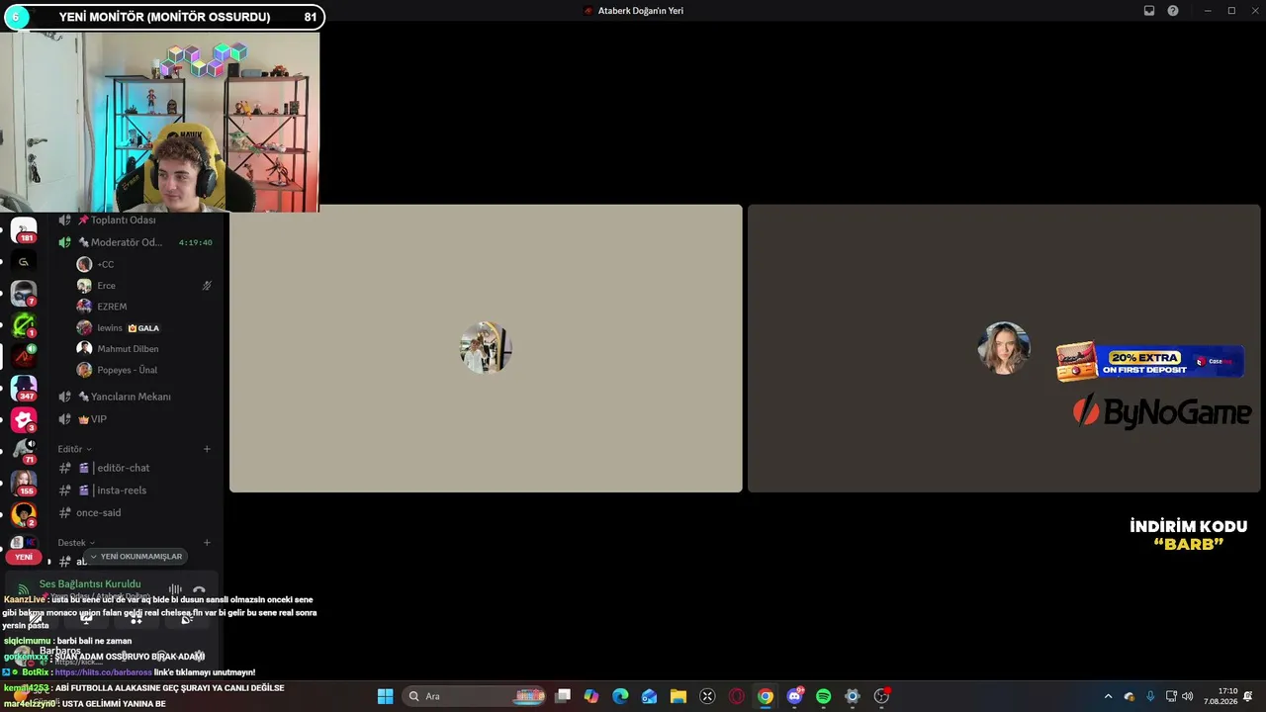This screenshot has height=712, width=1266.
Task: Open the Windows Start menu
Action: (x=386, y=696)
